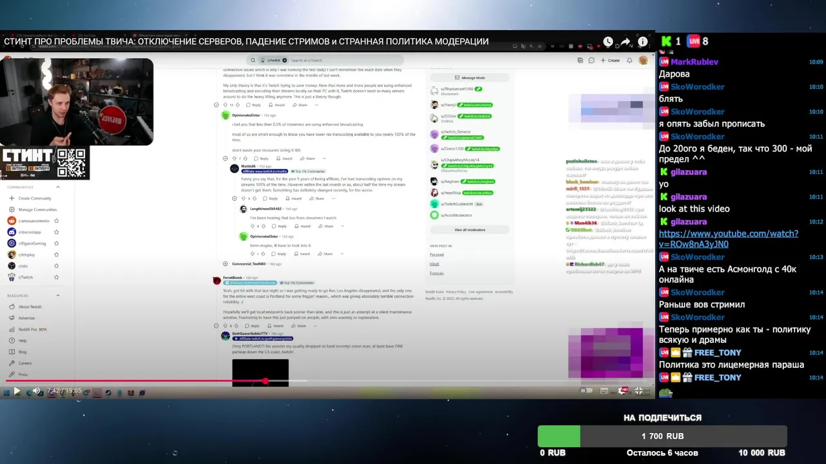Collapse Opinionated3star's comment thread
This screenshot has width=826, height=464.
[x=225, y=159]
